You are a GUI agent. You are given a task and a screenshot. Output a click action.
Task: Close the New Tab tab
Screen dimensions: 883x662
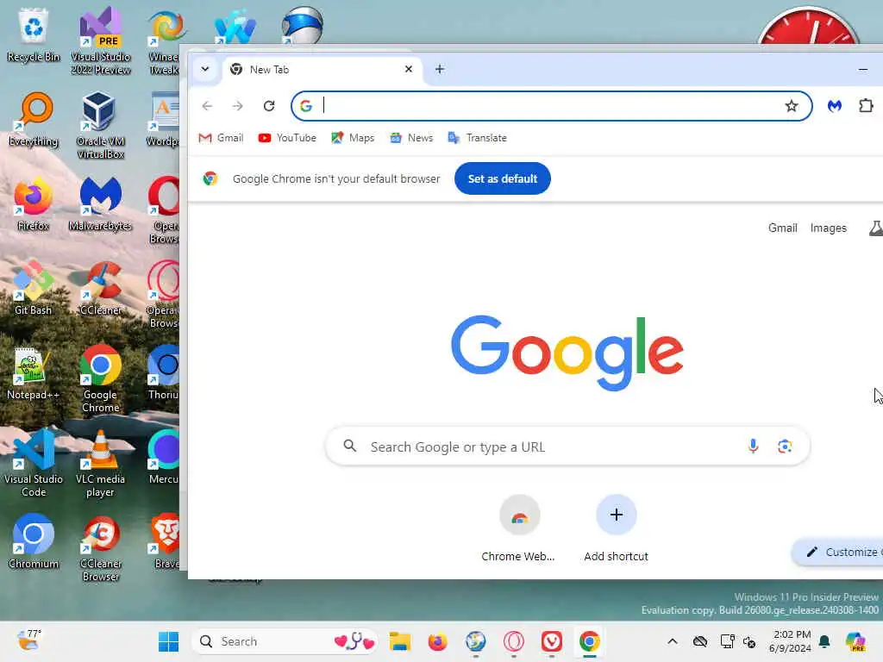pyautogui.click(x=409, y=69)
